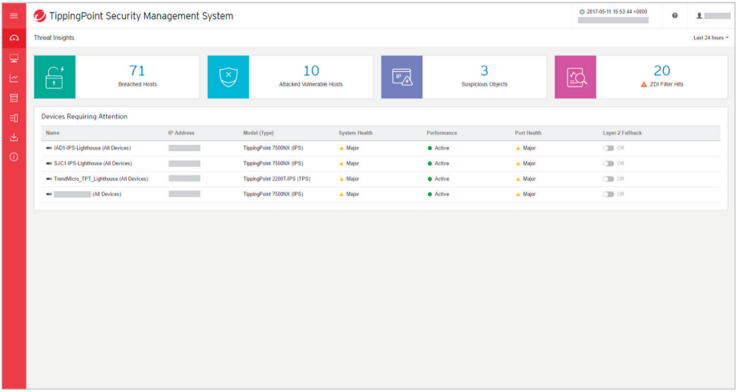The width and height of the screenshot is (739, 392).
Task: Click the ZDI Filter Hits warning triangle
Action: 644,84
